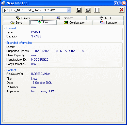Screen dimensions: 127x125
Task: Select the Disc tab
Action: tap(43, 22)
